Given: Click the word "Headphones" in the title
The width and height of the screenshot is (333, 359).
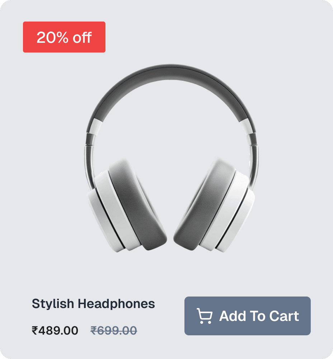Looking at the screenshot, I should [x=116, y=304].
